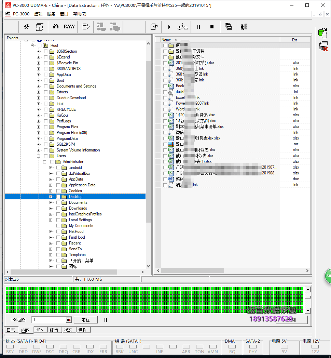This screenshot has height=358, width=331.
Task: Click the step-by-step execution toolbar icon
Action: click(x=183, y=27)
